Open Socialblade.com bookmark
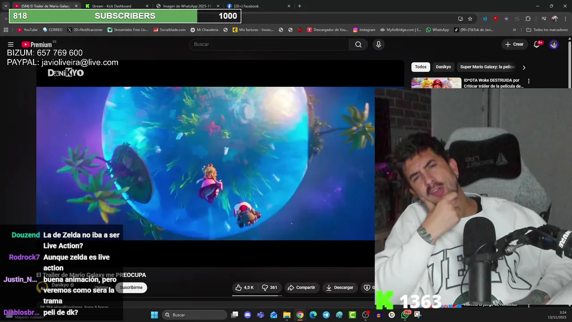Screen dimensions: 572x322 click(169, 30)
